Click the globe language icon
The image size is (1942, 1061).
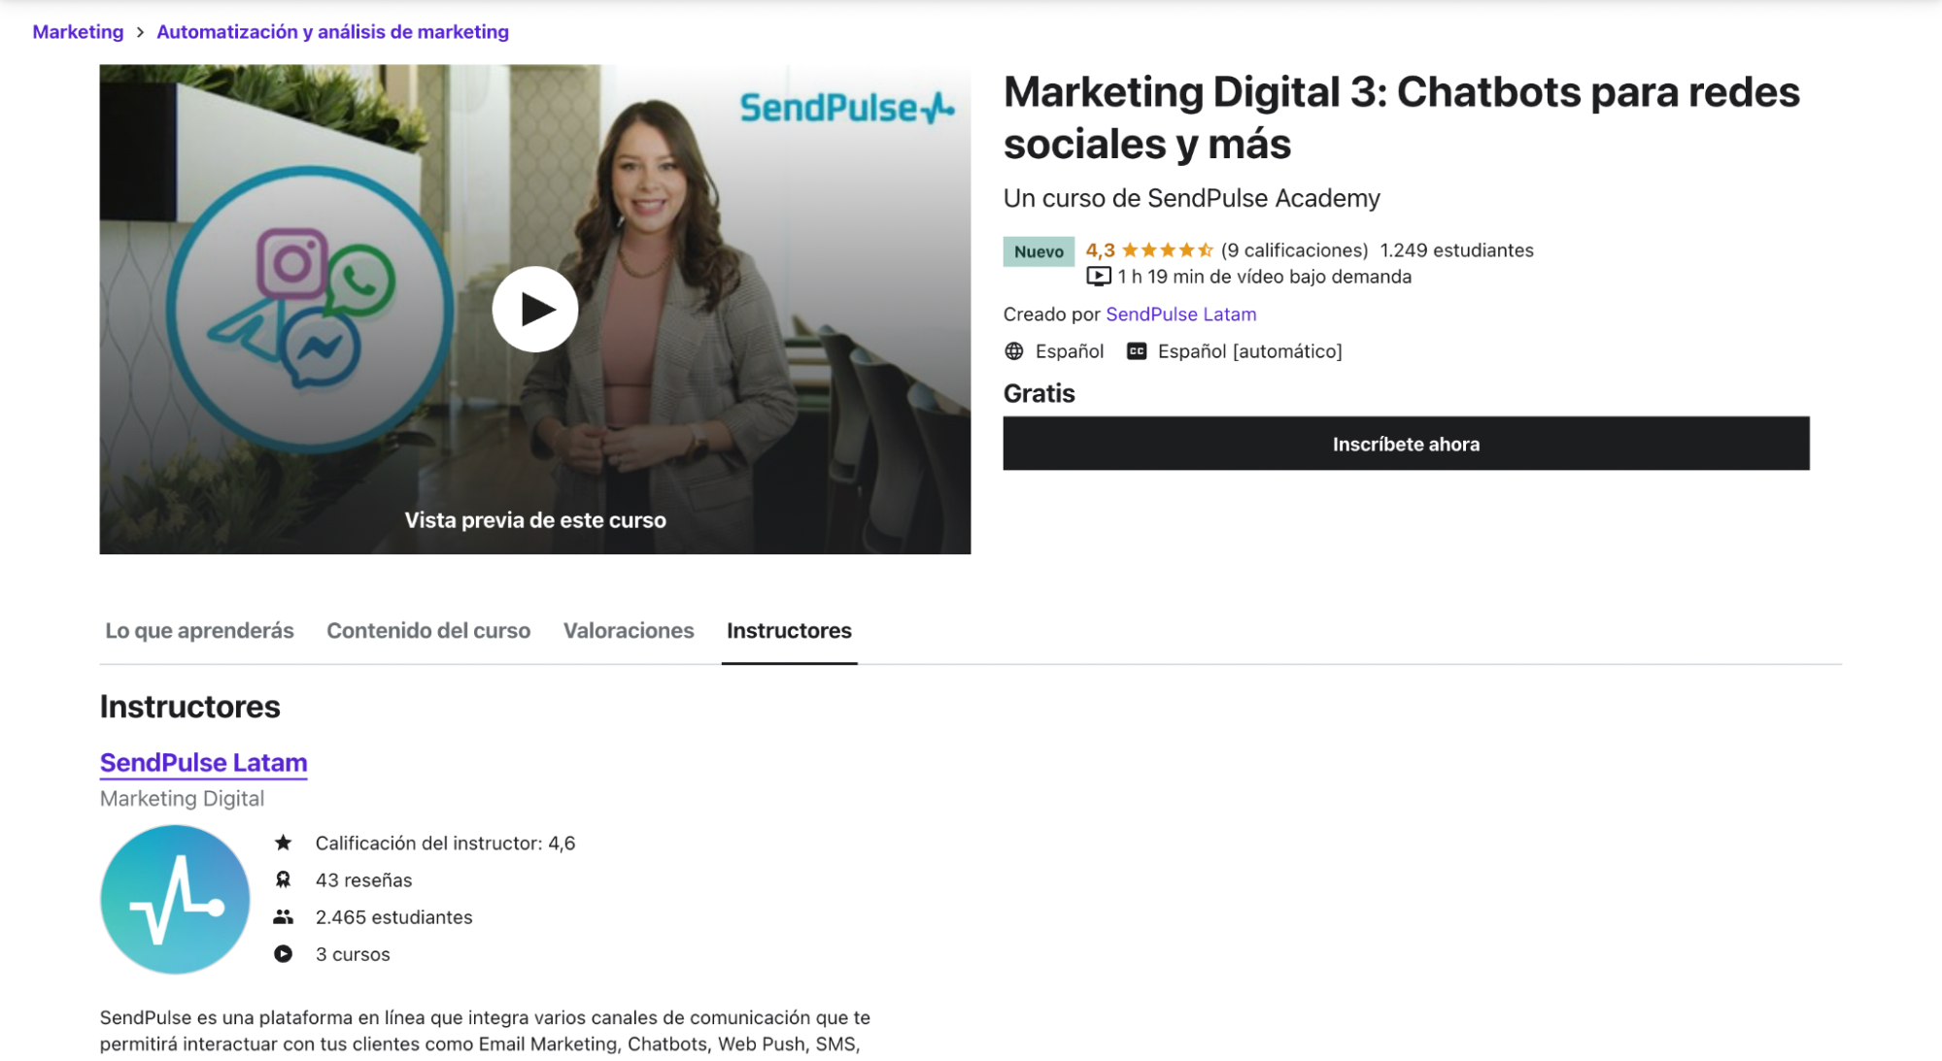click(x=1013, y=351)
